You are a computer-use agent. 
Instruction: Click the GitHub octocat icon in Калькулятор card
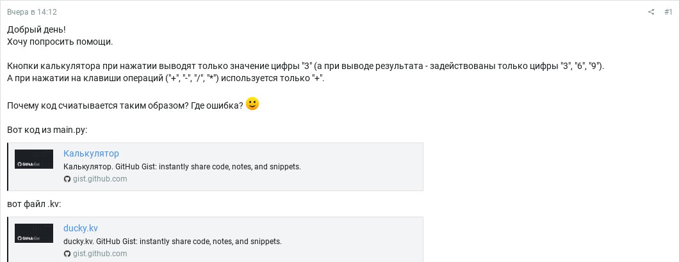click(67, 179)
